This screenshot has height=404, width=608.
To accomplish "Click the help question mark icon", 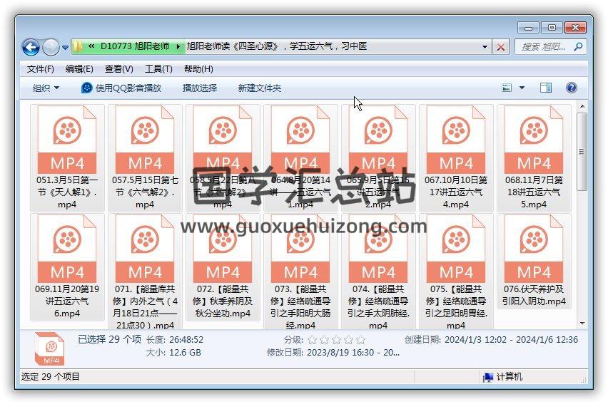I will click(x=571, y=88).
